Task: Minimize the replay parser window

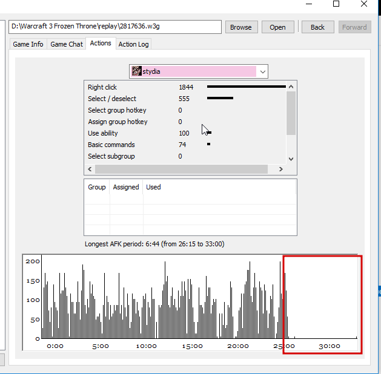Action: tap(309, 4)
